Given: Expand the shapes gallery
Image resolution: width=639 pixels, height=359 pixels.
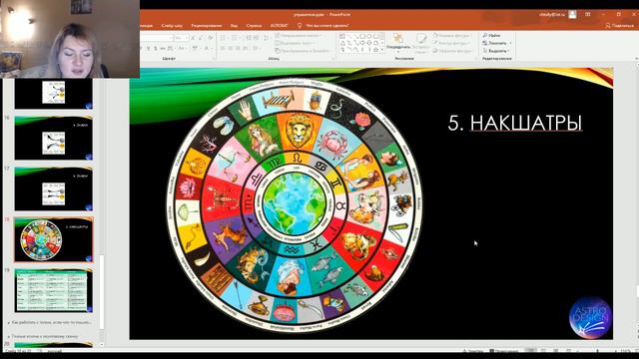Looking at the screenshot, I should point(381,50).
